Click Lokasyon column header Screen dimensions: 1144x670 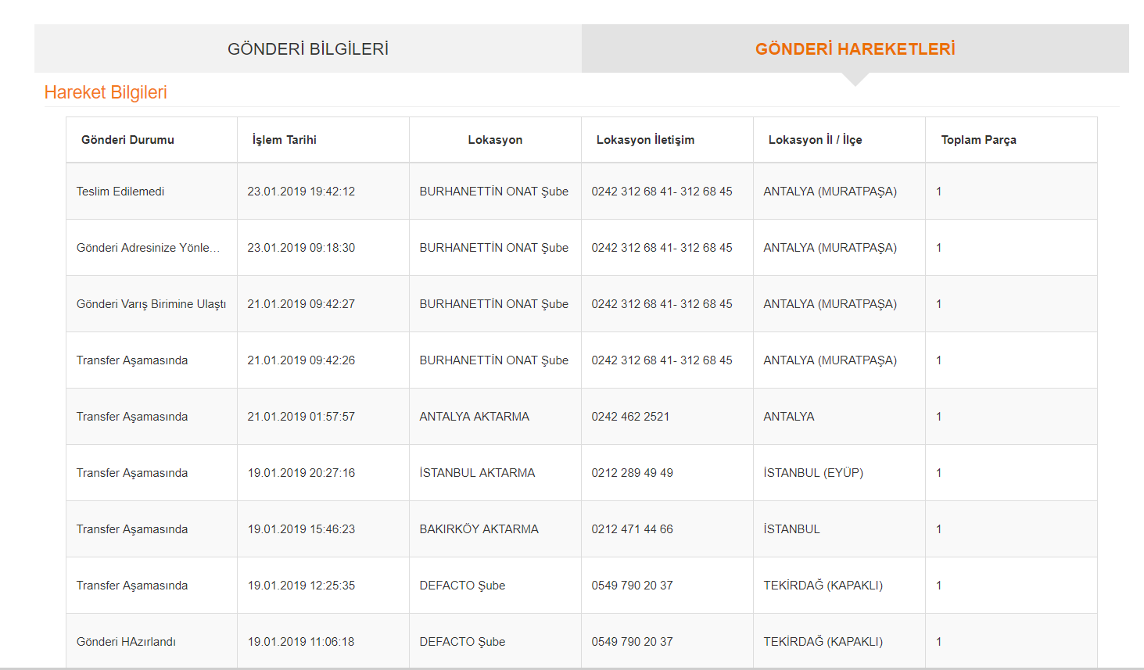pos(495,140)
